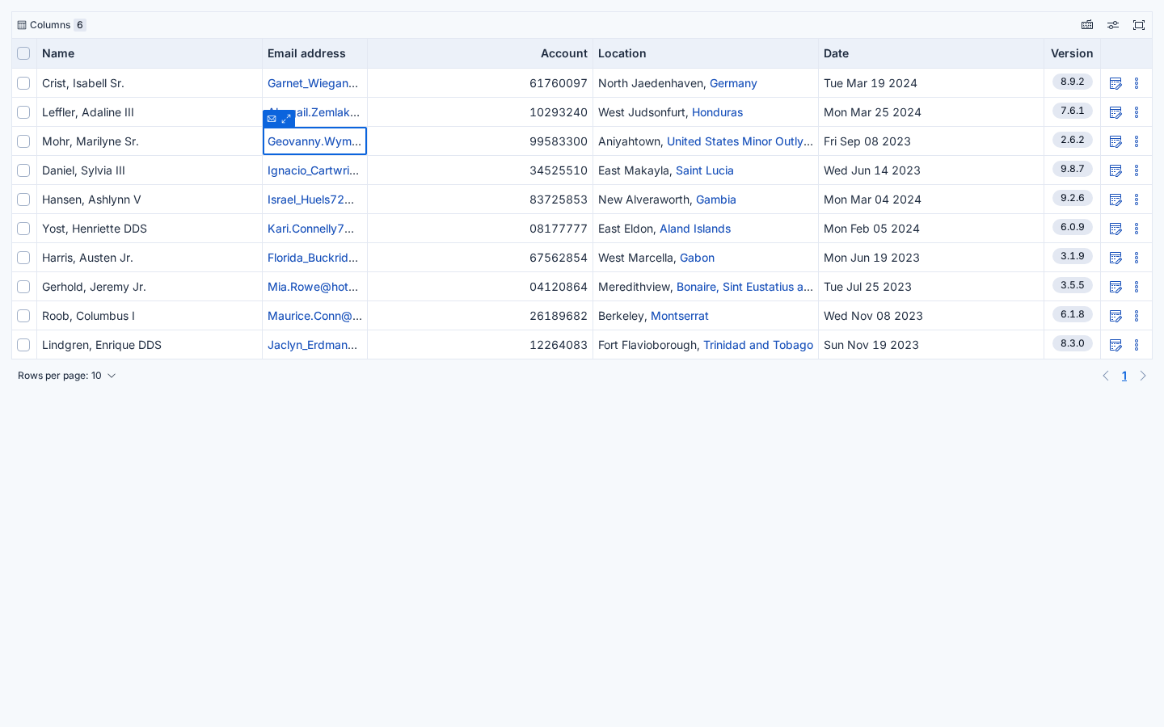Check the box for Harris, Austen Jr.
The image size is (1164, 727).
(23, 258)
